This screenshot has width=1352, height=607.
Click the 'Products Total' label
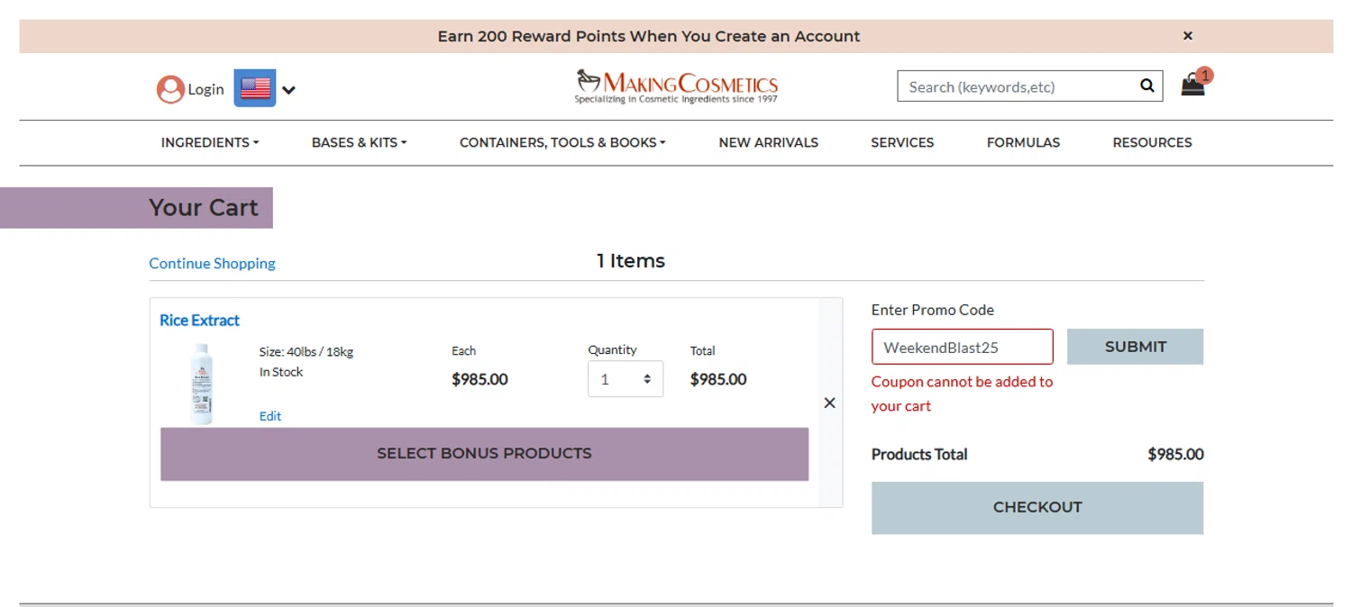[919, 454]
